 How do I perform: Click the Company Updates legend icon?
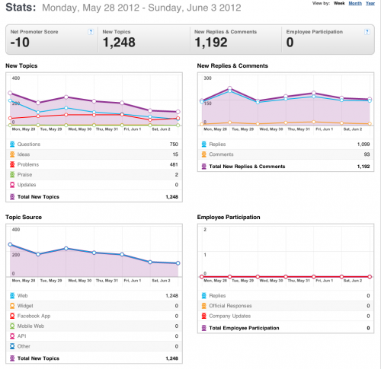tap(204, 316)
